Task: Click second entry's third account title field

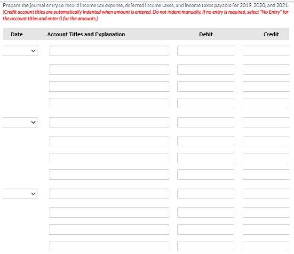Action: point(109,158)
